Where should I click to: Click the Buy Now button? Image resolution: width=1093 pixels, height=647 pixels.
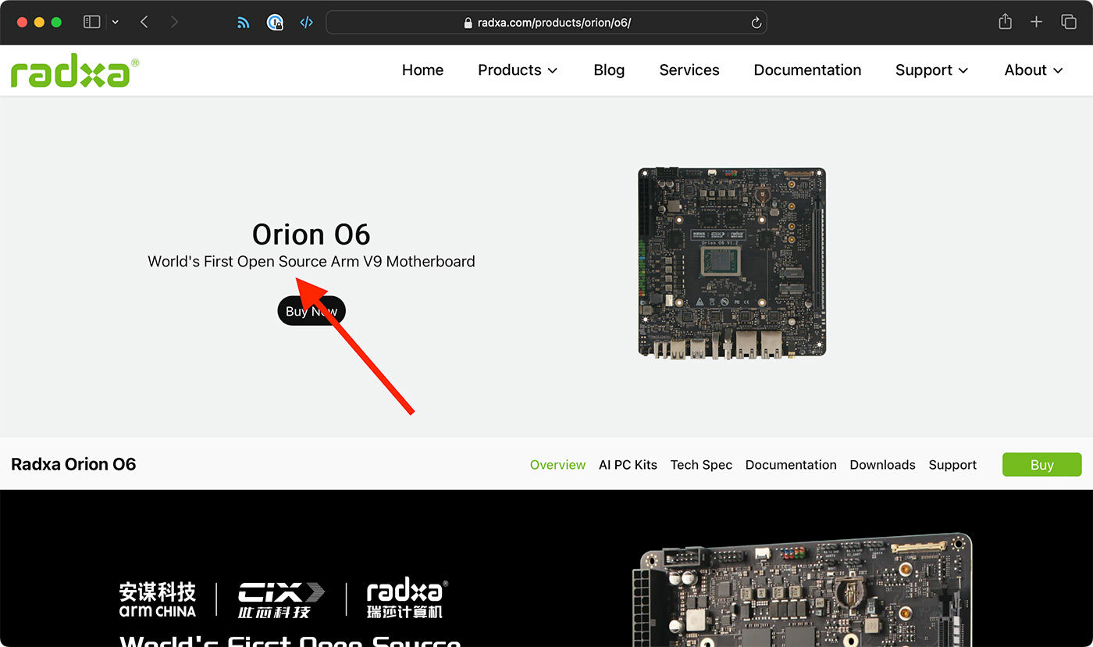tap(312, 311)
